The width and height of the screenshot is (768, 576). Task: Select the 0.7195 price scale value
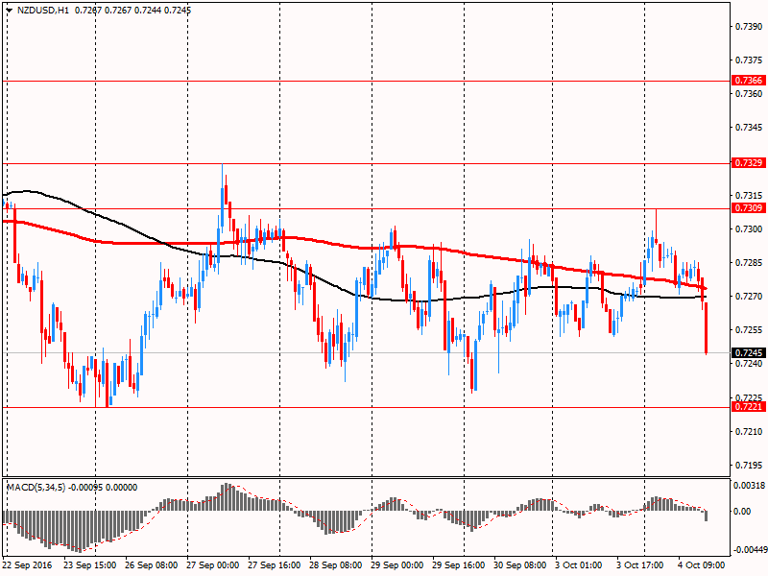749,466
